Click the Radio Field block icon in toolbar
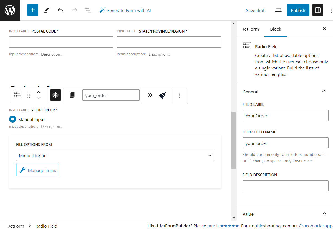 [17, 95]
